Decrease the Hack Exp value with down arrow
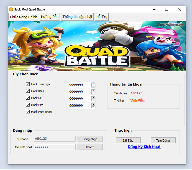Viewport: 192px width, 170px height. 93,107
